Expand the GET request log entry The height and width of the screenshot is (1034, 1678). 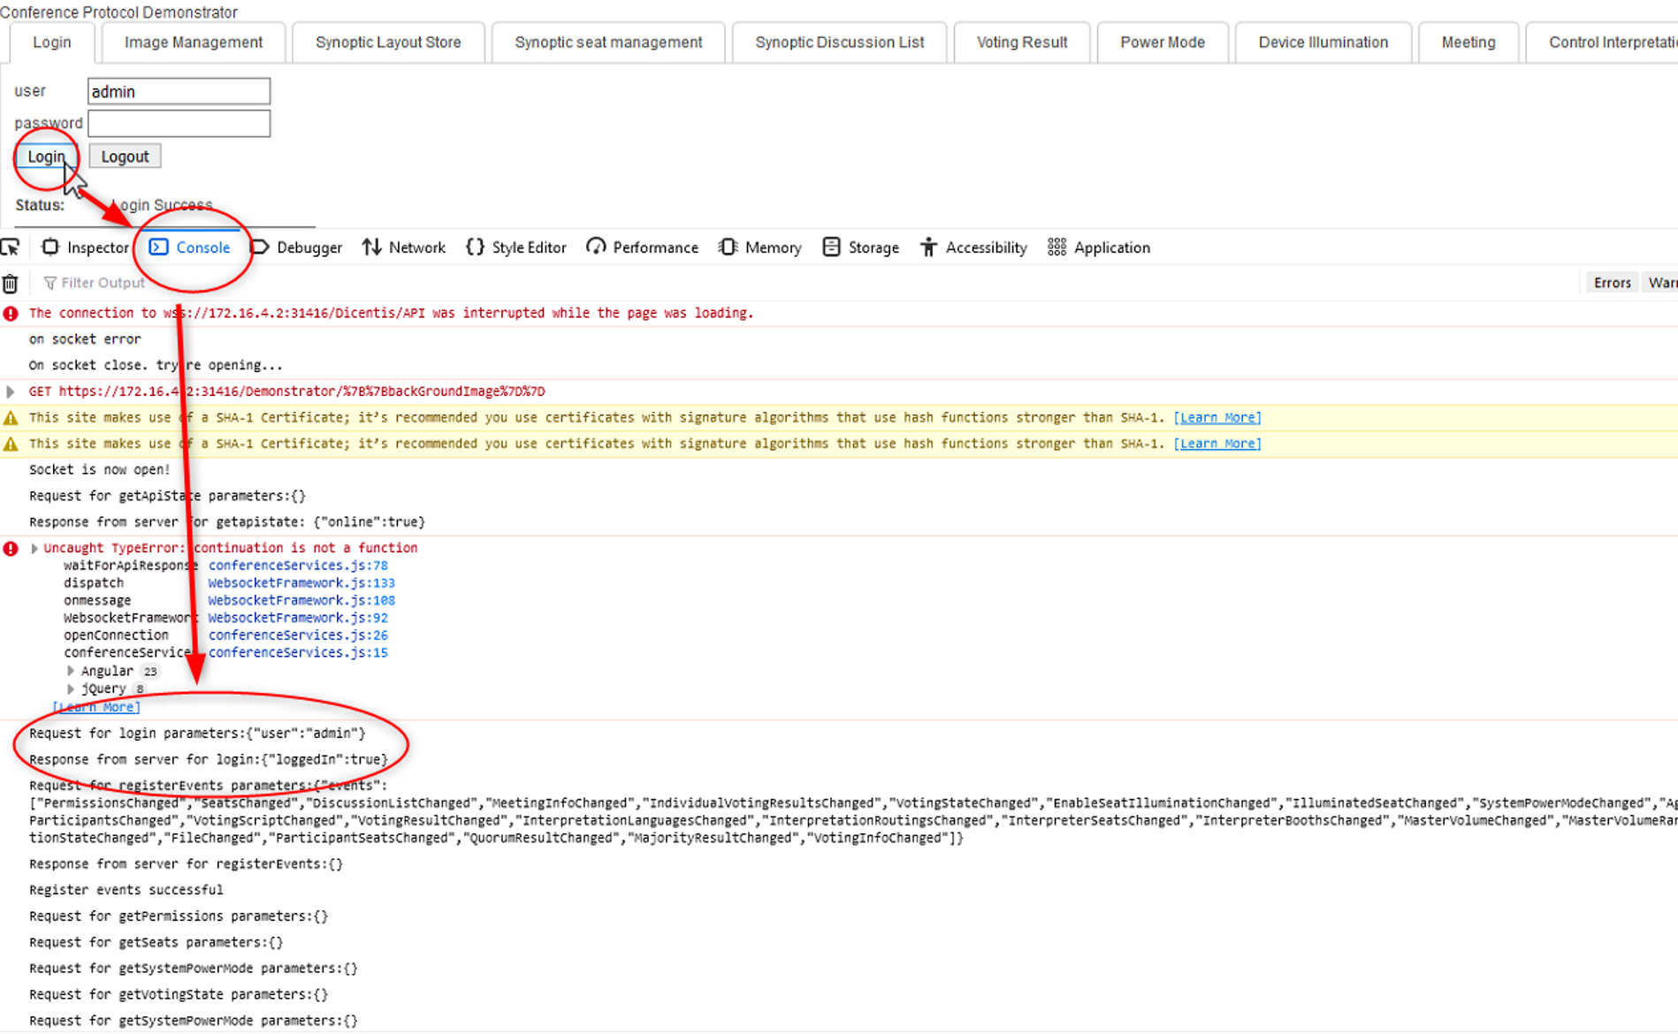pyautogui.click(x=11, y=392)
